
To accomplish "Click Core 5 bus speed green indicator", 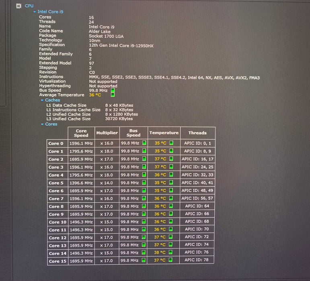I will pyautogui.click(x=144, y=183).
